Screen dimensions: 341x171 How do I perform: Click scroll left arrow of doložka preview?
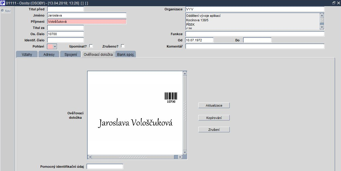pos(90,157)
